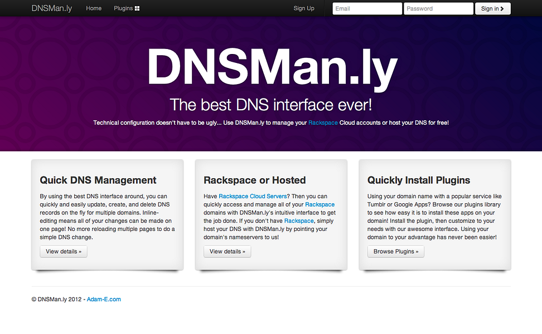Focus the Password input field

pyautogui.click(x=438, y=8)
